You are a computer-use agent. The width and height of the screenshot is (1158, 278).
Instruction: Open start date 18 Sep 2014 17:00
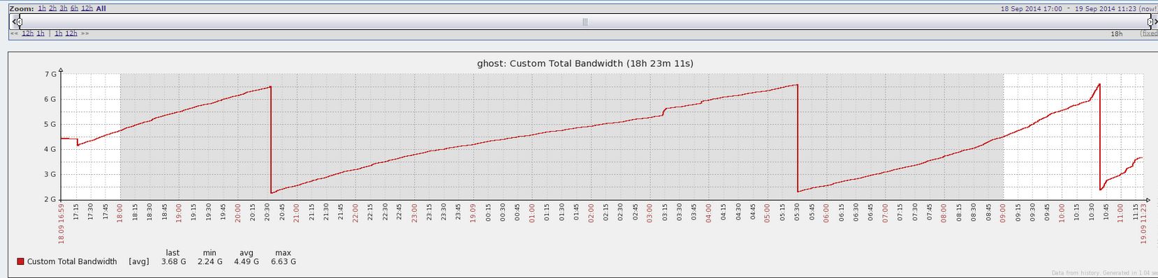(1032, 8)
